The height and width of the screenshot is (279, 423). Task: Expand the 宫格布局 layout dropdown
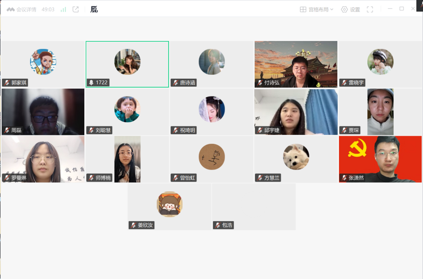click(317, 9)
